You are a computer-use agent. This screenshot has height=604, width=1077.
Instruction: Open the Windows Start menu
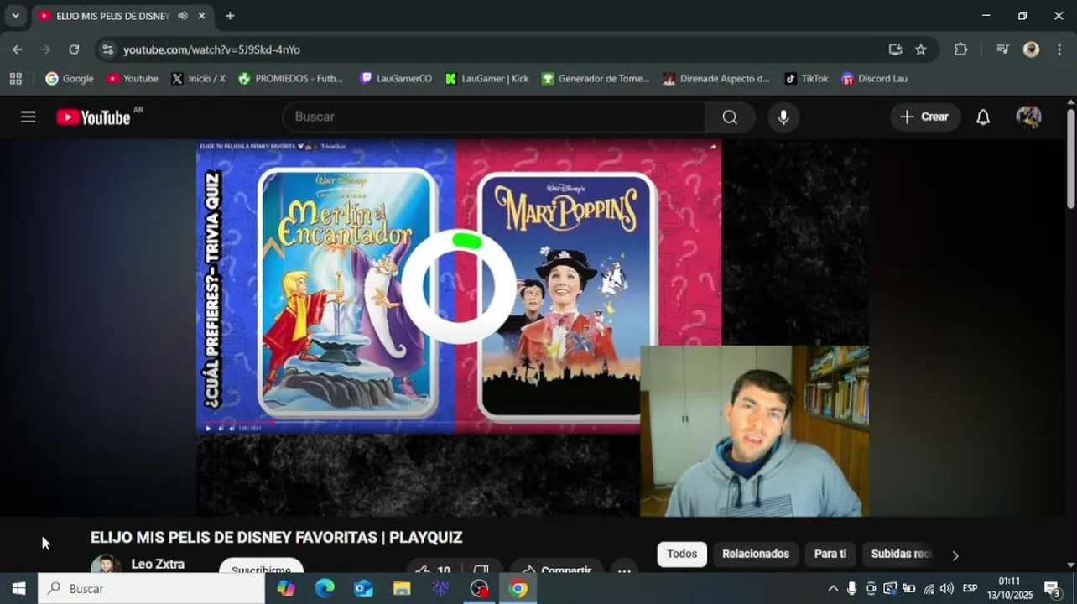point(18,588)
